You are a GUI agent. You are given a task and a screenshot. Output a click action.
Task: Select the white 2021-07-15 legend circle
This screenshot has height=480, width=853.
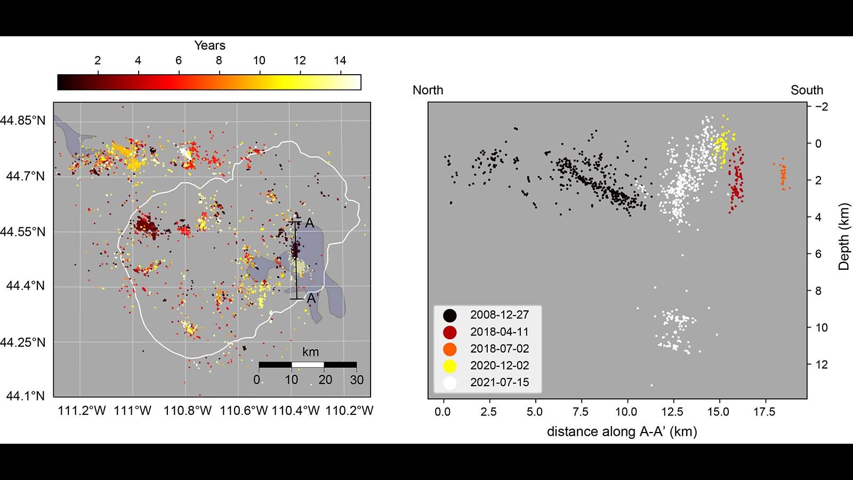pyautogui.click(x=449, y=382)
